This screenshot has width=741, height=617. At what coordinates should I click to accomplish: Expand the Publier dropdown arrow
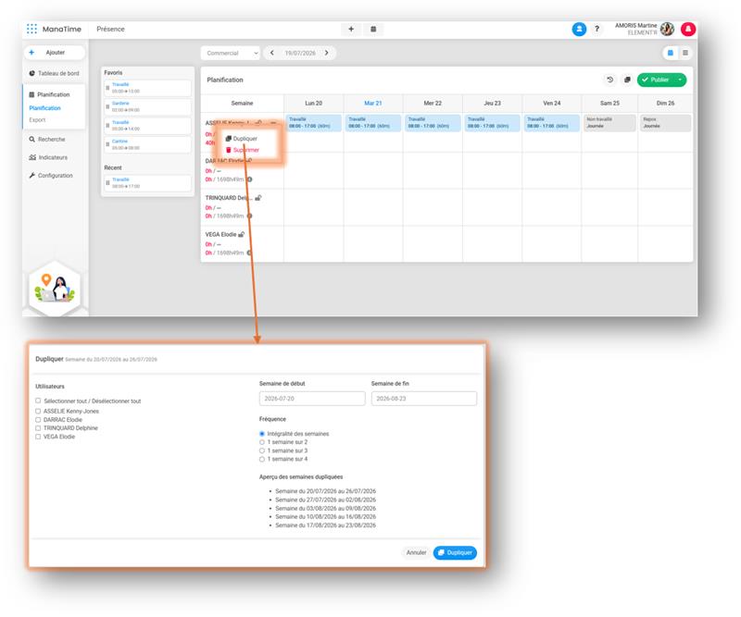[680, 80]
